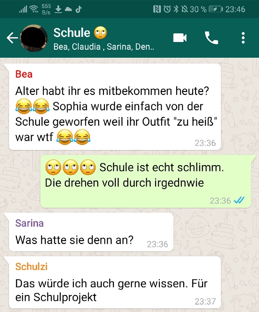Start a video call with Schule group

tap(179, 38)
